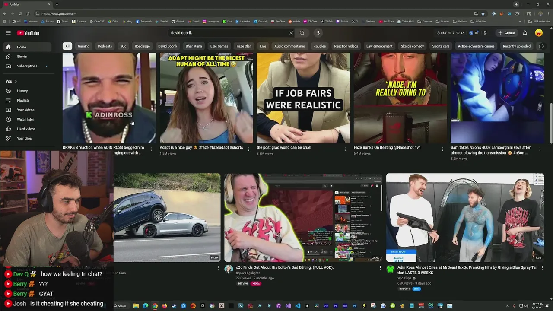Open options for the Adapt shorts video
553x311 pixels.
coord(248,149)
